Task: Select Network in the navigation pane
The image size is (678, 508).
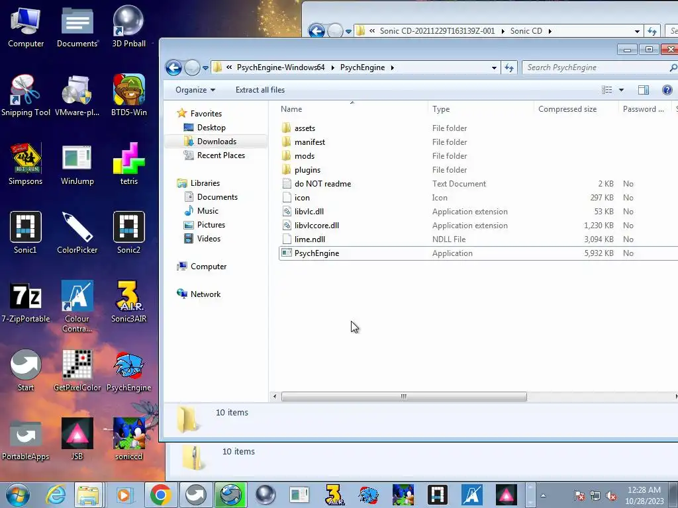Action: pyautogui.click(x=205, y=294)
